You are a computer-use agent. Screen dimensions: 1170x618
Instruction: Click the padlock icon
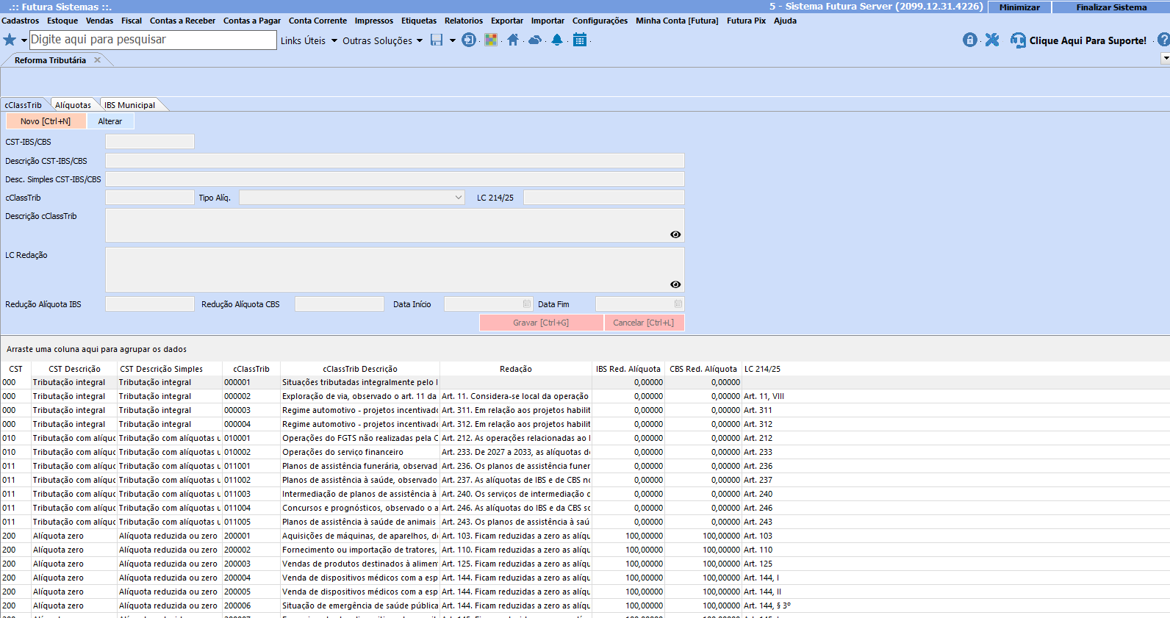tap(970, 40)
